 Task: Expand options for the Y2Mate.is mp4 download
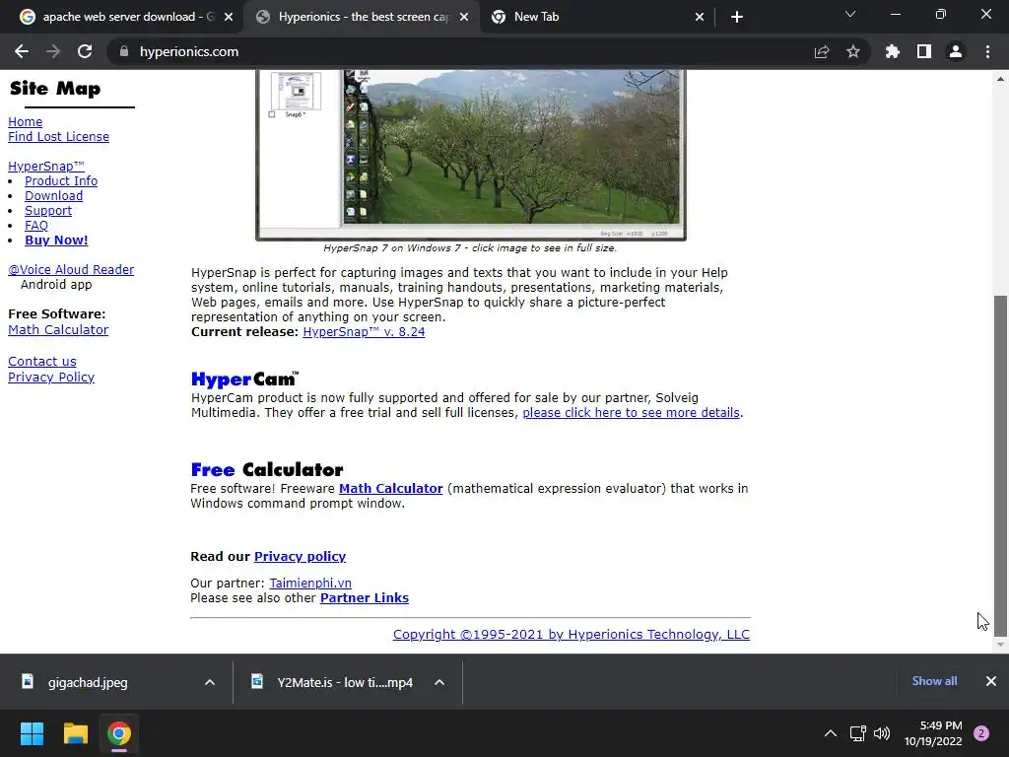pos(439,682)
